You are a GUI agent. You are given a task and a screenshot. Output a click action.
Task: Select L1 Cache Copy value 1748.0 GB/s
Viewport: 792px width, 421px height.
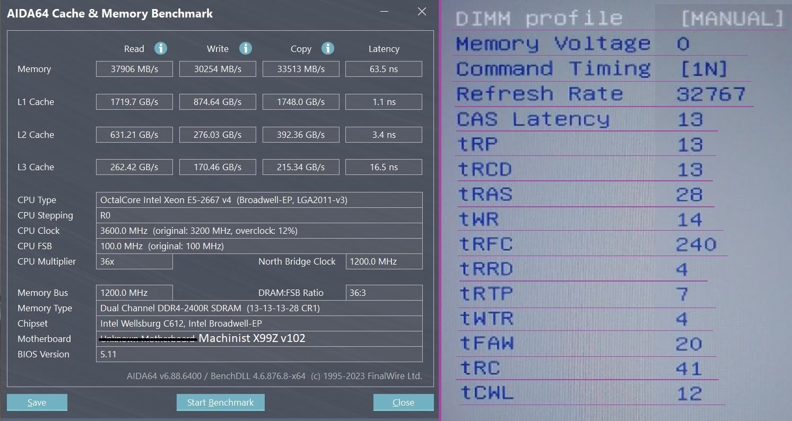301,102
